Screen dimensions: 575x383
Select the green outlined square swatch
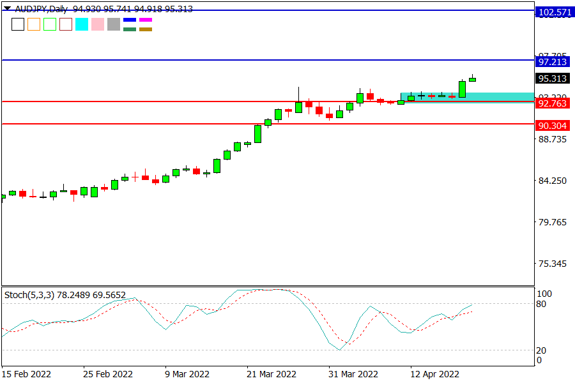click(x=50, y=24)
